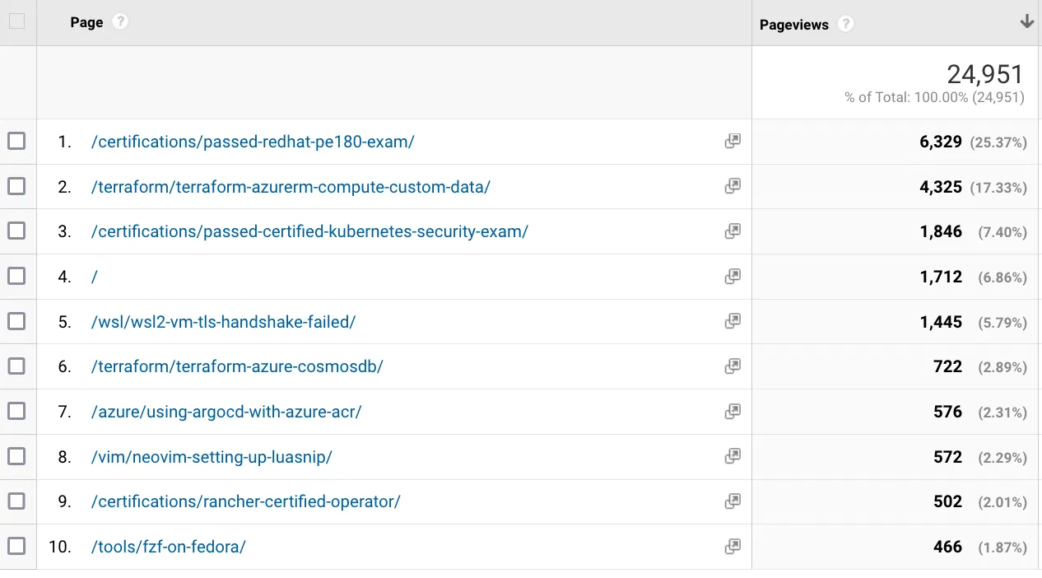Open external link icon for using-argocd-with-azure-acr row

733,411
